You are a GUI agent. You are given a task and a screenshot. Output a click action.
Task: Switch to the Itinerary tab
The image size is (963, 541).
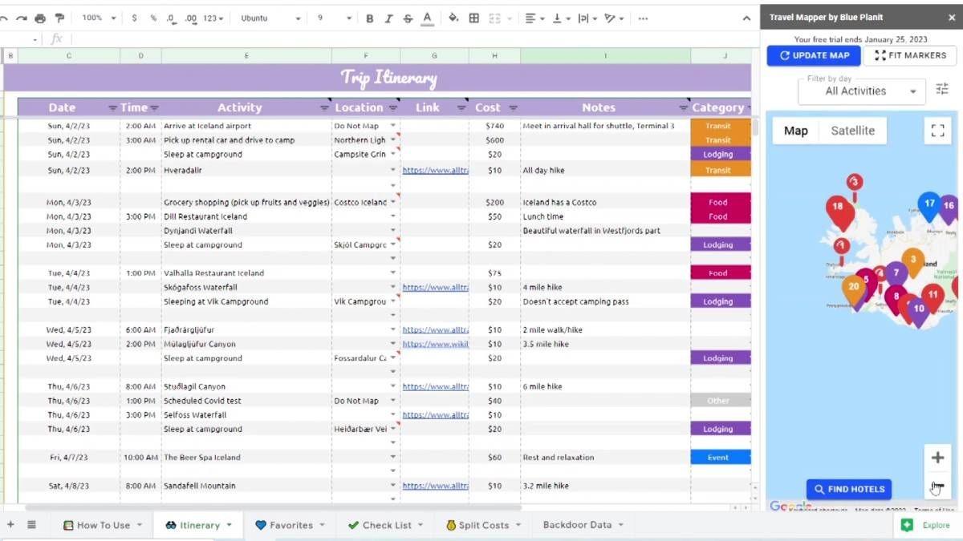pyautogui.click(x=199, y=525)
